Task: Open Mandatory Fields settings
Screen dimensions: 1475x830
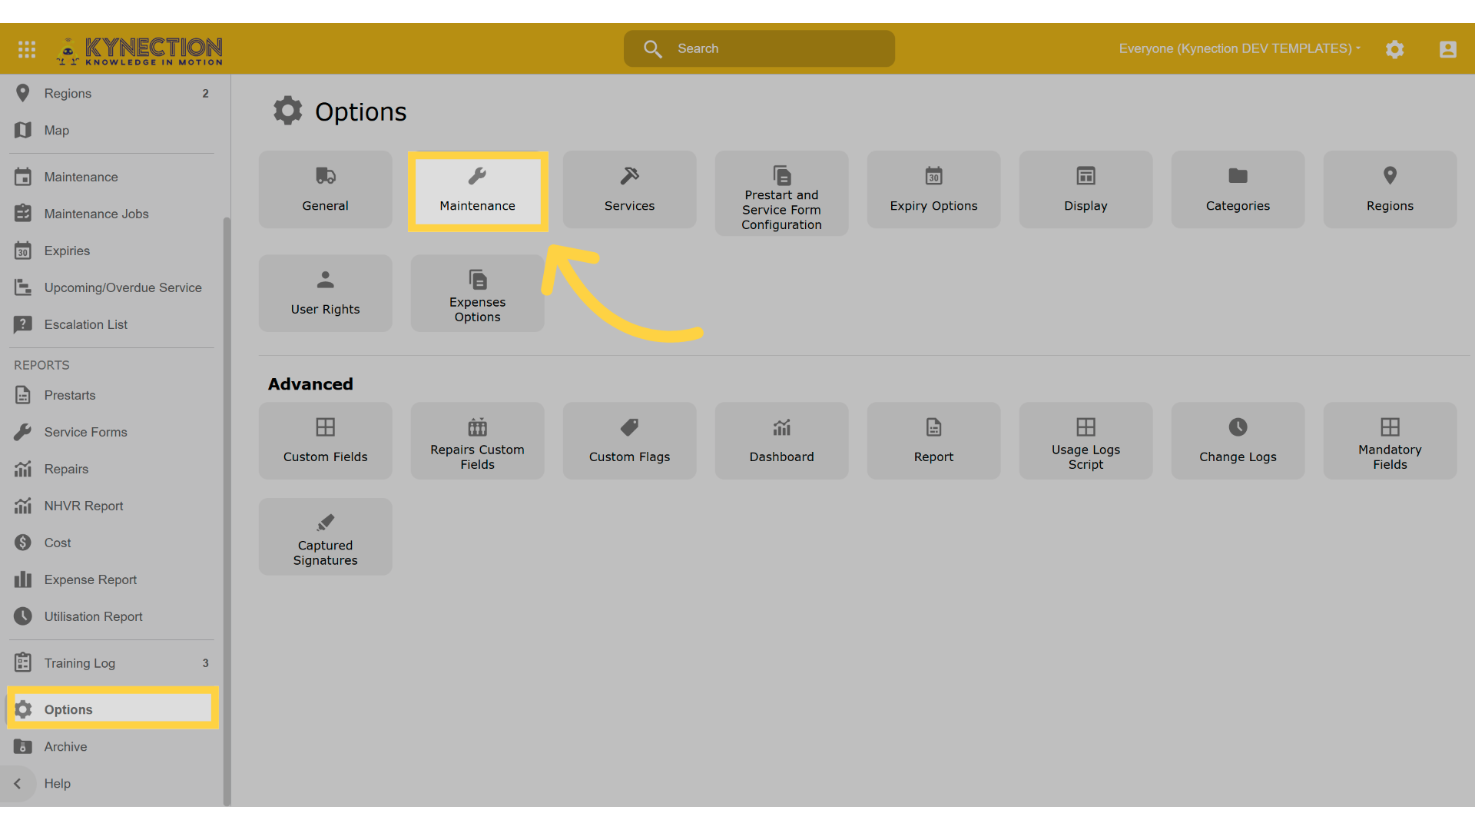Action: 1390,441
